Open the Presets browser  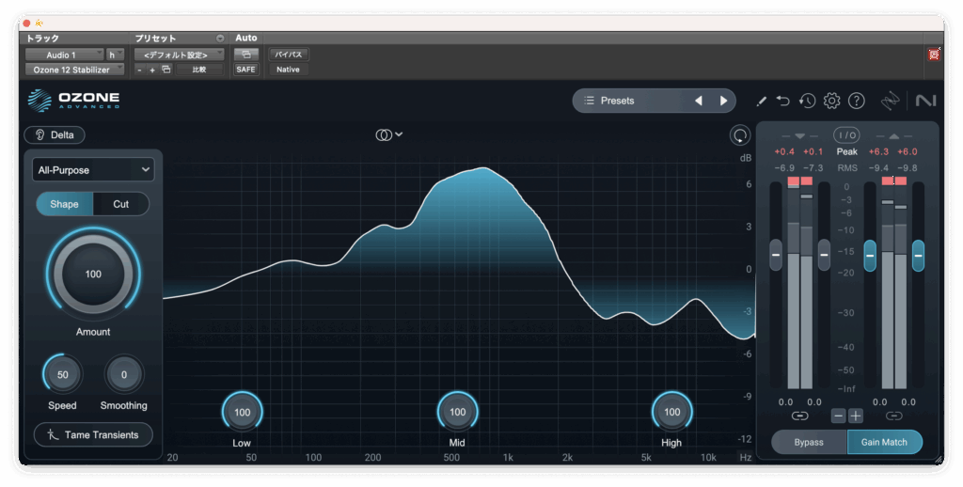point(627,101)
